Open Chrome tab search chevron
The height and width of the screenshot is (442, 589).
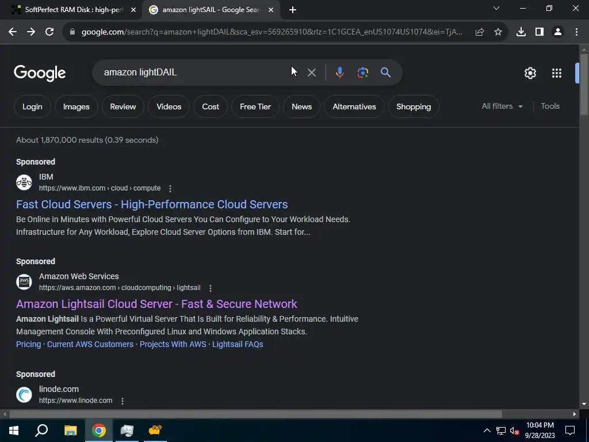tap(496, 8)
